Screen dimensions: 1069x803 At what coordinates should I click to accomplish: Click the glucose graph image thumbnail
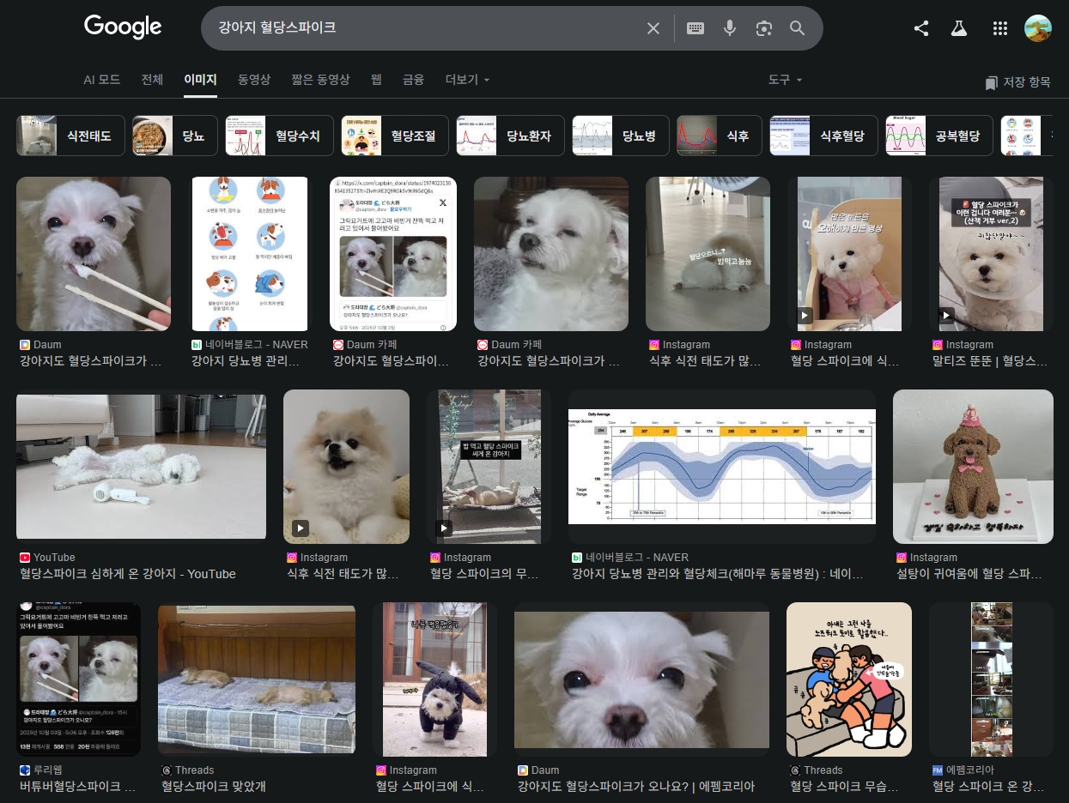click(721, 466)
